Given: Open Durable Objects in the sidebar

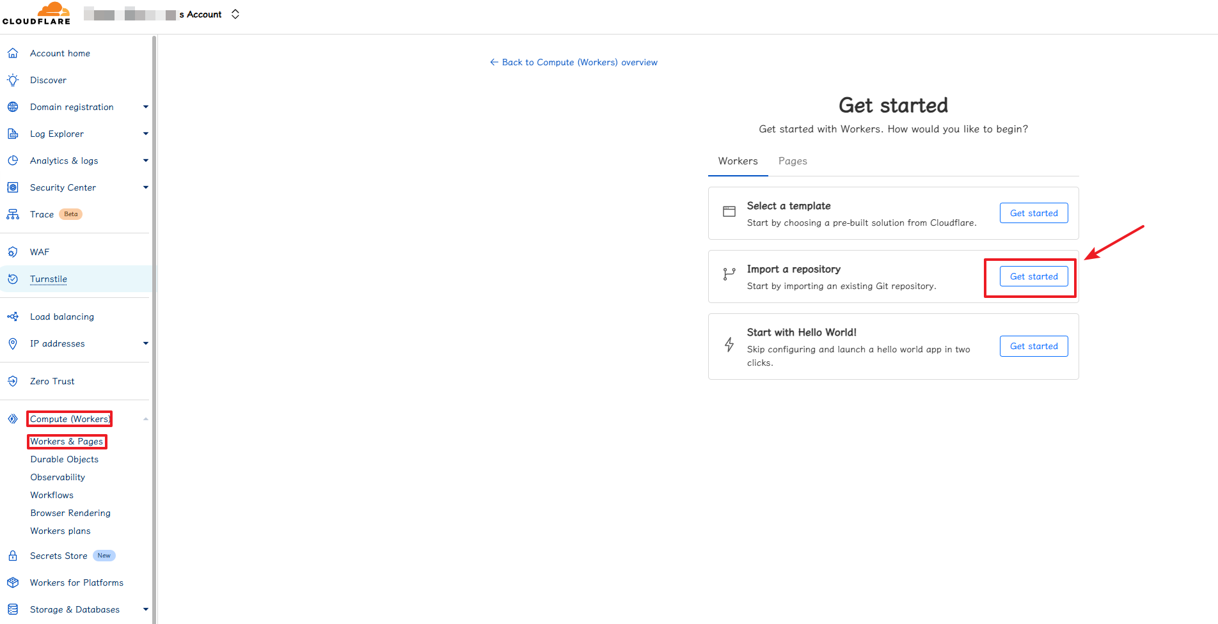Looking at the screenshot, I should (x=65, y=459).
